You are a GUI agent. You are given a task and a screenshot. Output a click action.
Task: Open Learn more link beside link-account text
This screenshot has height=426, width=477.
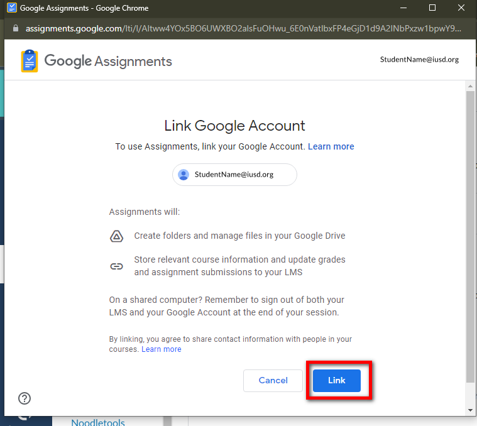coord(331,146)
